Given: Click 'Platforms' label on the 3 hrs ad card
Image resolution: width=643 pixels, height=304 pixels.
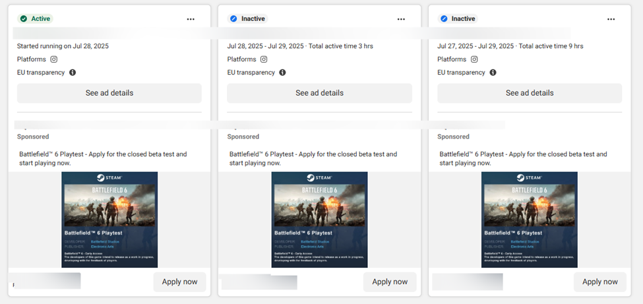Looking at the screenshot, I should click(241, 59).
